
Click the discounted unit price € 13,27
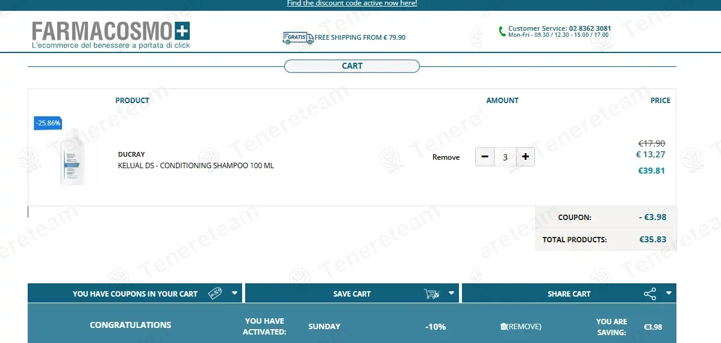(651, 154)
